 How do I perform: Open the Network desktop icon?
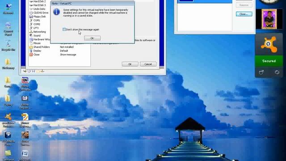pos(8,9)
